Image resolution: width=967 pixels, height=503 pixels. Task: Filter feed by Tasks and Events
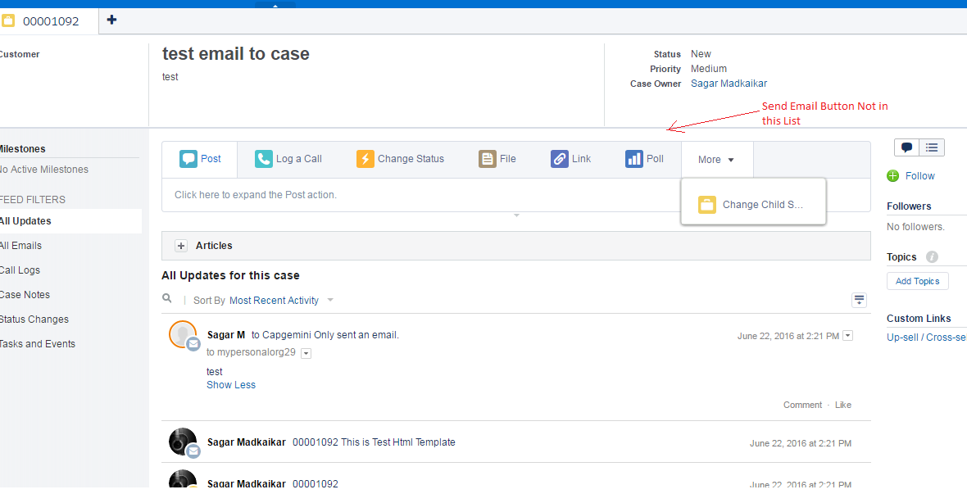click(38, 344)
